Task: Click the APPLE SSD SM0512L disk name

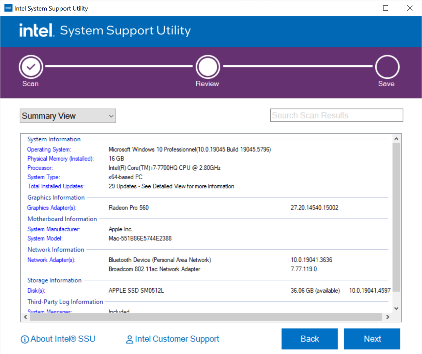Action: [x=136, y=291]
